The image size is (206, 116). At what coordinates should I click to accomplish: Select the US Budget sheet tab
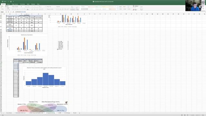(x=67, y=113)
